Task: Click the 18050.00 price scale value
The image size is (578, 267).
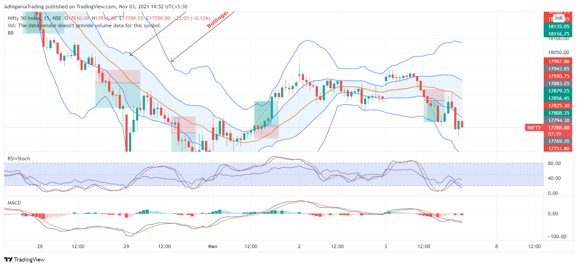Action: tap(558, 53)
